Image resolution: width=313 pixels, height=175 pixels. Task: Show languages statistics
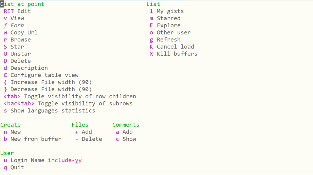tap(53, 110)
